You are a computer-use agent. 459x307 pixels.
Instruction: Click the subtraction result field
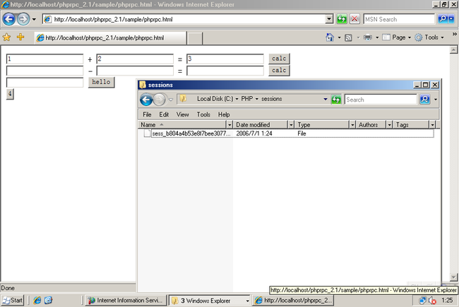225,71
